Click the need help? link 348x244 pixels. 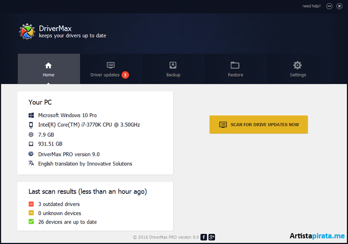[x=312, y=6]
